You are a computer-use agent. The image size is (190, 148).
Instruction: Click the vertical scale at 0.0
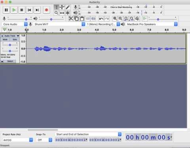tap(23, 49)
